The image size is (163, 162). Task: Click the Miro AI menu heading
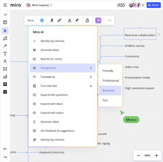38,32
